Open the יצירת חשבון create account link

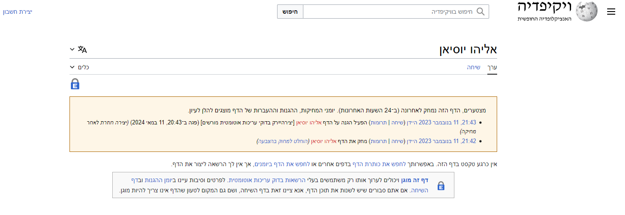tap(17, 12)
